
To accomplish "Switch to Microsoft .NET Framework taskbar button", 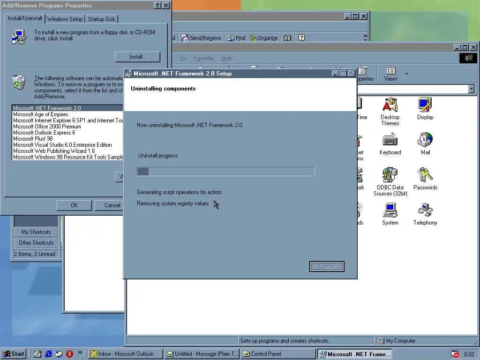I will tap(354, 354).
